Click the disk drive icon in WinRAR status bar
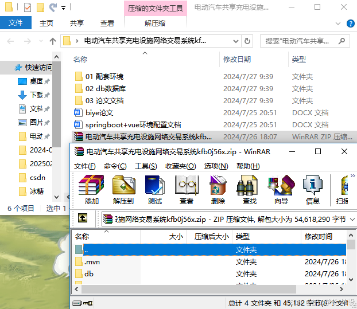Image resolution: width=357 pixels, height=309 pixels. click(77, 303)
